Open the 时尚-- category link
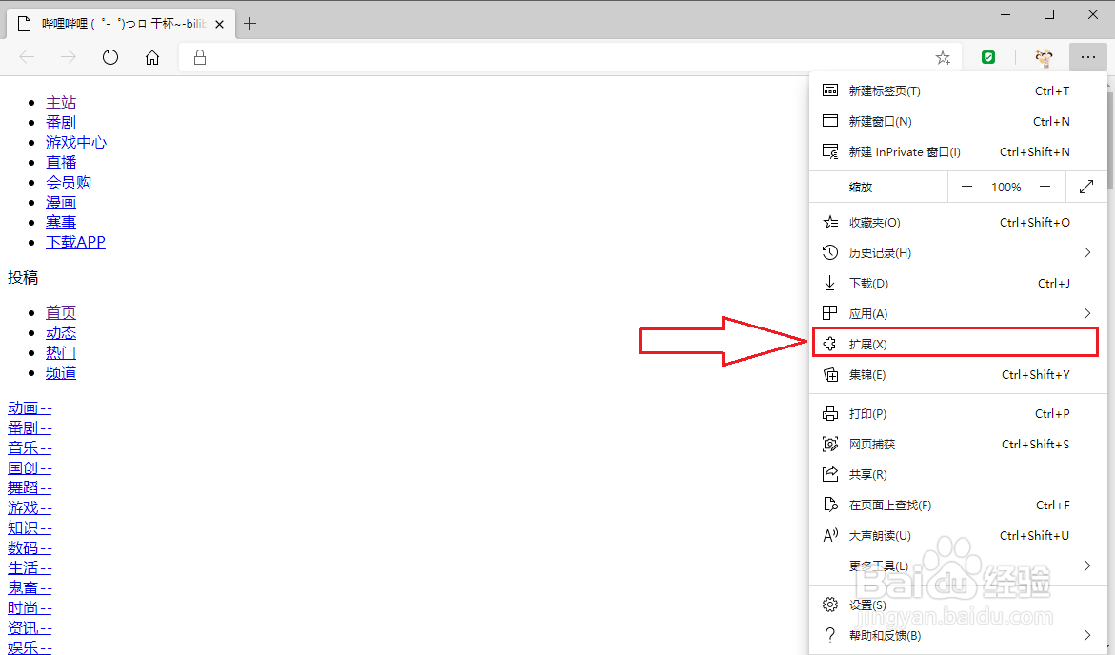Viewport: 1115px width, 655px height. 30,608
